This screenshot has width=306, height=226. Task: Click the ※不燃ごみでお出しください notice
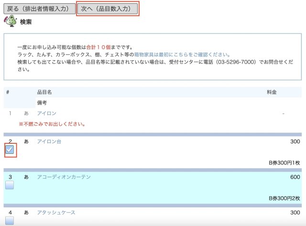[x=52, y=124]
